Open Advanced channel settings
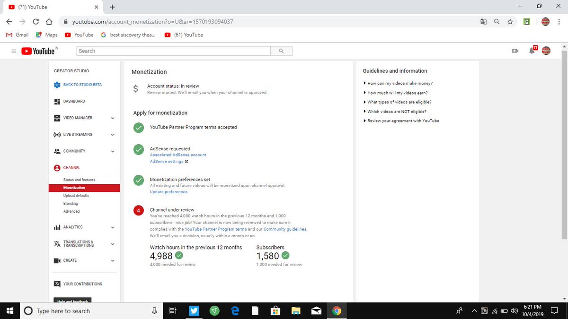Viewport: 568px width, 319px height. [x=71, y=211]
